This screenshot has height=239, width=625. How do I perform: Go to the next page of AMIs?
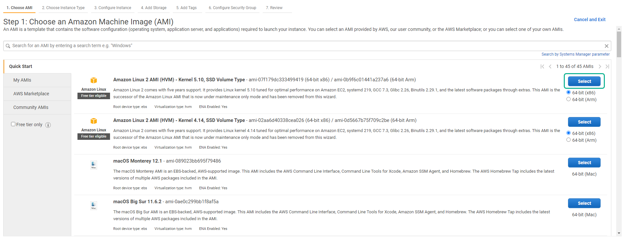pos(600,66)
